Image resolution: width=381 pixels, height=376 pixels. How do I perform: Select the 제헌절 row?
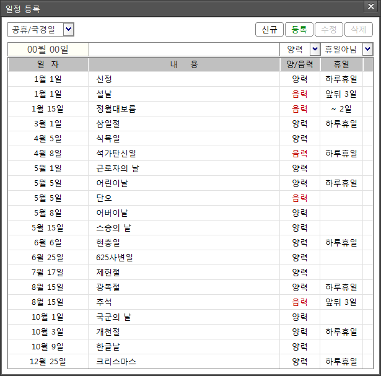(x=191, y=273)
